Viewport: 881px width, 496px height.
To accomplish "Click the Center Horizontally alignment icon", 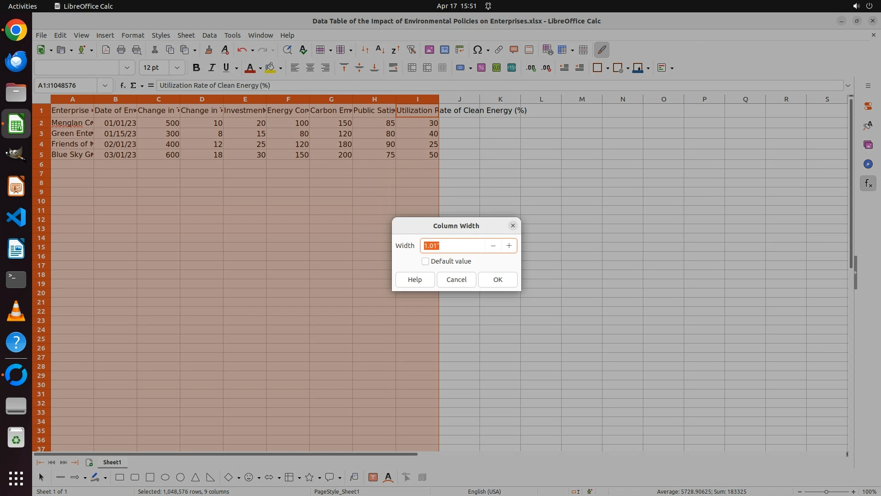I will (310, 68).
